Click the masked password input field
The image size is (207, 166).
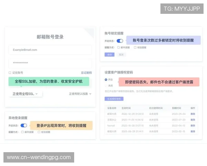point(50,63)
